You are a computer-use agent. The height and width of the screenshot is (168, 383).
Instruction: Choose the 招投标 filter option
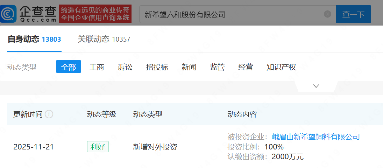(157, 67)
